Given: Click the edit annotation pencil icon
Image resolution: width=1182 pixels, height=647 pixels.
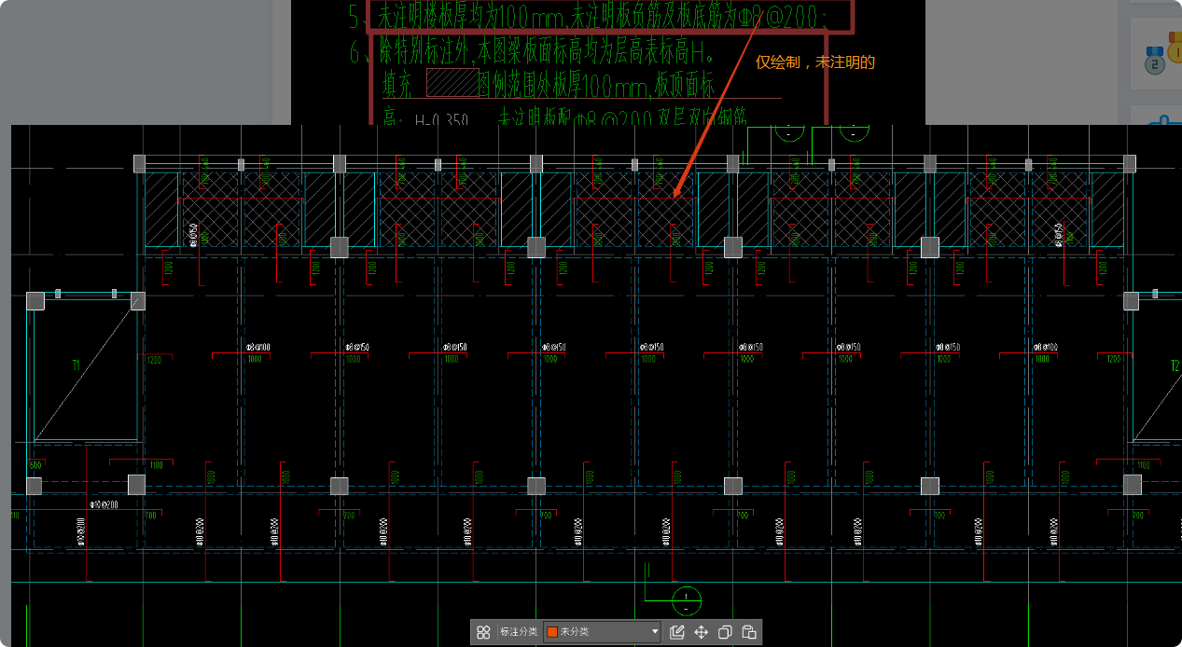Looking at the screenshot, I should point(677,632).
